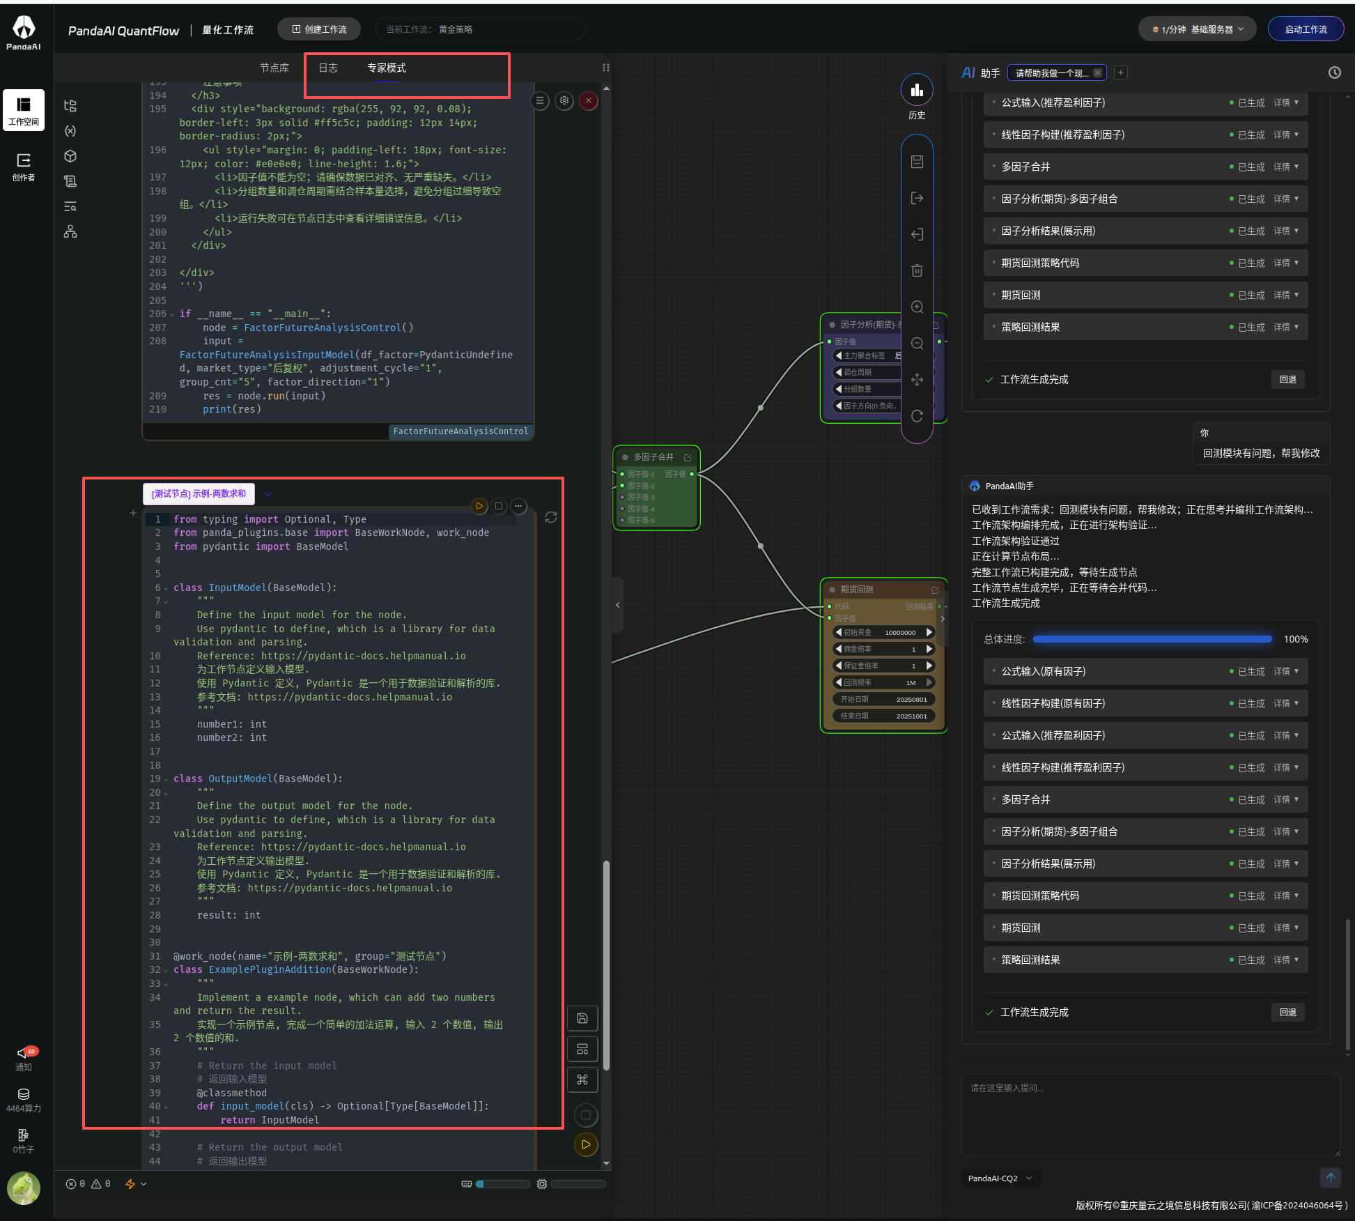Click the export arrow icon in canvas toolbar

coord(917,198)
